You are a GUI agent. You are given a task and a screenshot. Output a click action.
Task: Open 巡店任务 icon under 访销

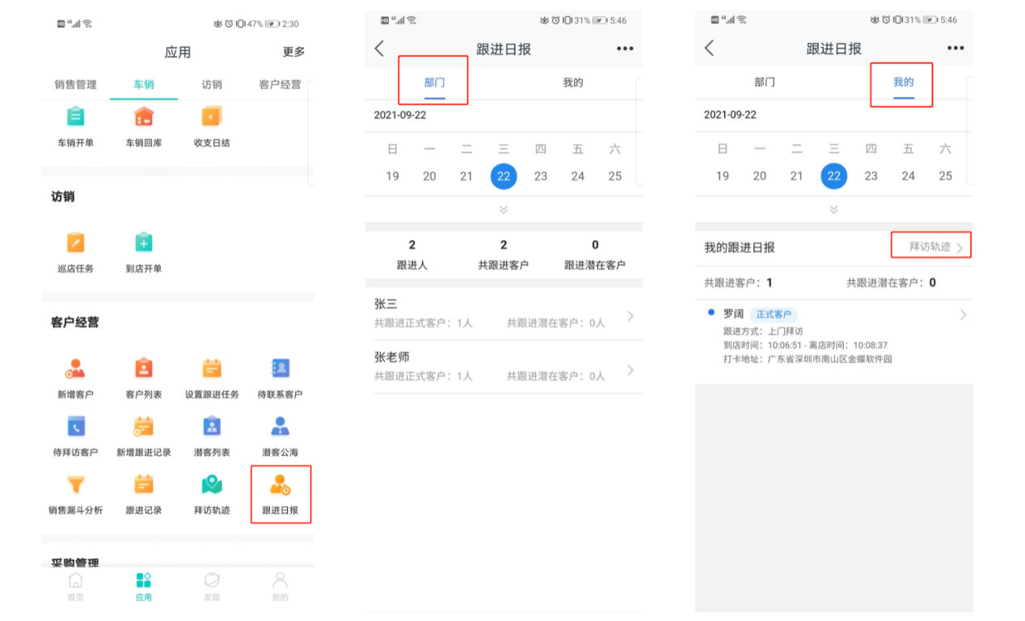click(75, 243)
